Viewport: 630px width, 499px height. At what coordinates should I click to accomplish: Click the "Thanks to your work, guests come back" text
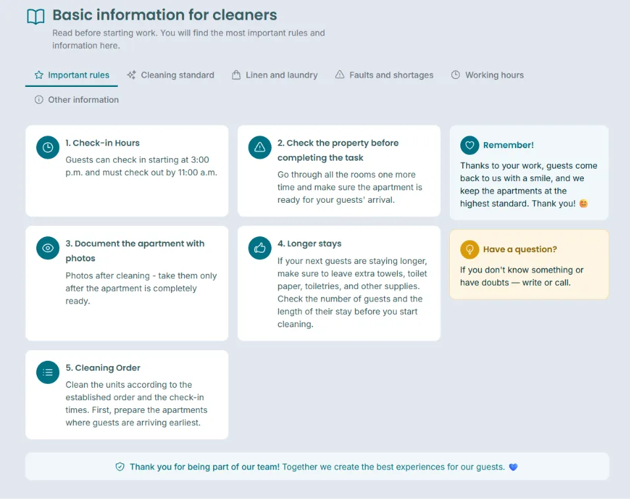click(529, 184)
